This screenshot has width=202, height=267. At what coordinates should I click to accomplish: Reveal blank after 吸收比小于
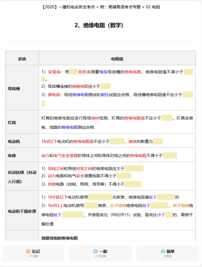[x=169, y=215]
